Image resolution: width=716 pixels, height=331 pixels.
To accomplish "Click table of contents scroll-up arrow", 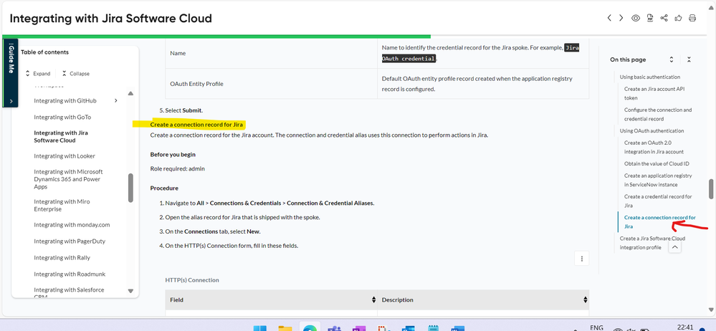I will pos(130,94).
